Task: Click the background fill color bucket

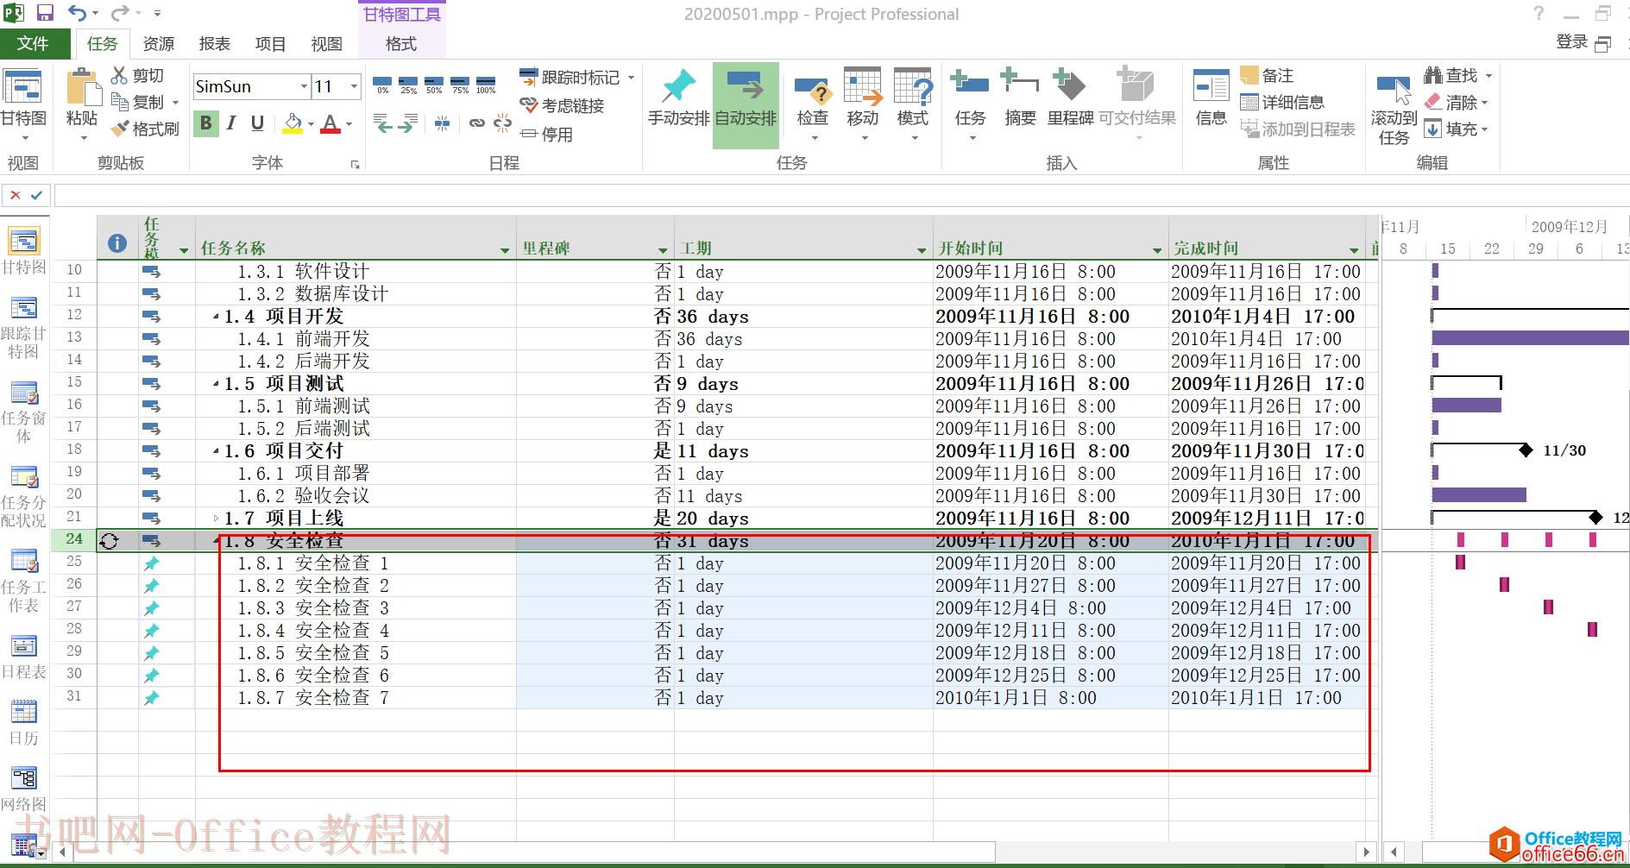Action: point(293,123)
